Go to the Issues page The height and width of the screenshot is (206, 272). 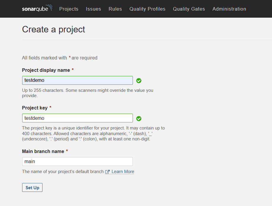coord(93,9)
